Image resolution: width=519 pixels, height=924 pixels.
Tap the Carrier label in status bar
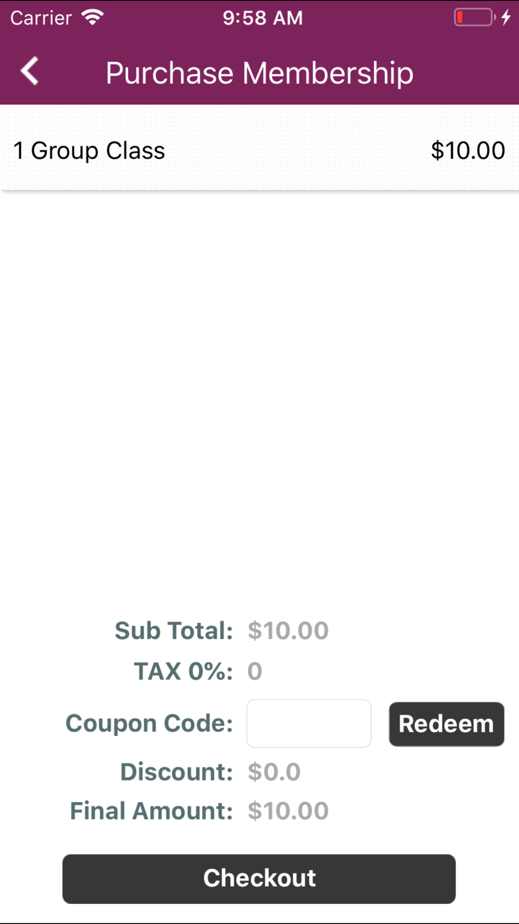[41, 18]
